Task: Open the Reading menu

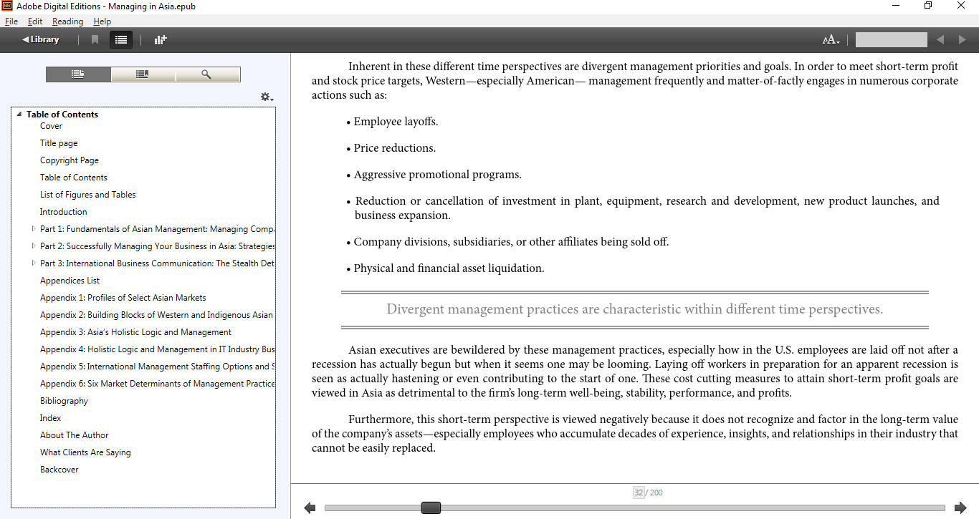Action: click(67, 21)
